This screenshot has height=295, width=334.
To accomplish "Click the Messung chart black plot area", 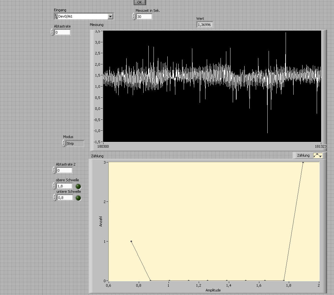I will pyautogui.click(x=212, y=86).
